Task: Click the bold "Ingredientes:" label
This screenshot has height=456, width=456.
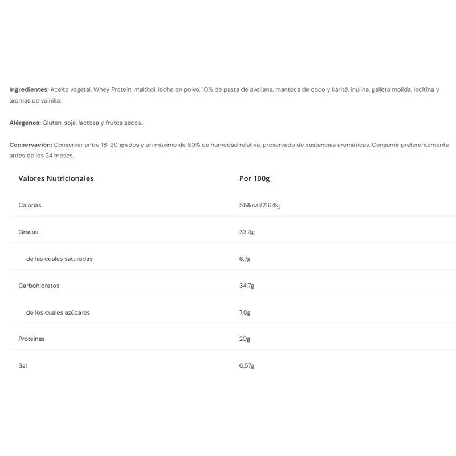Action: point(29,90)
